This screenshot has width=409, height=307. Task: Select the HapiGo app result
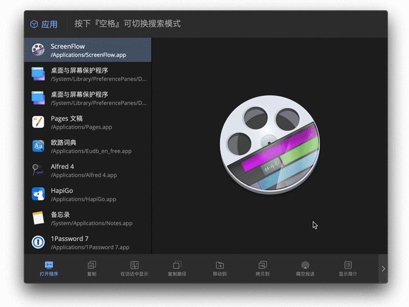[x=87, y=194]
